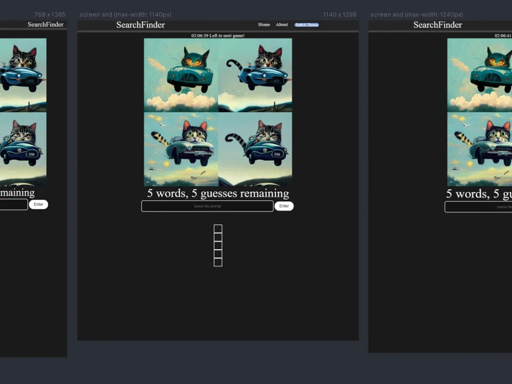Click the SearchFinder logo in the middle preview
Image resolution: width=512 pixels, height=384 pixels.
coord(140,25)
